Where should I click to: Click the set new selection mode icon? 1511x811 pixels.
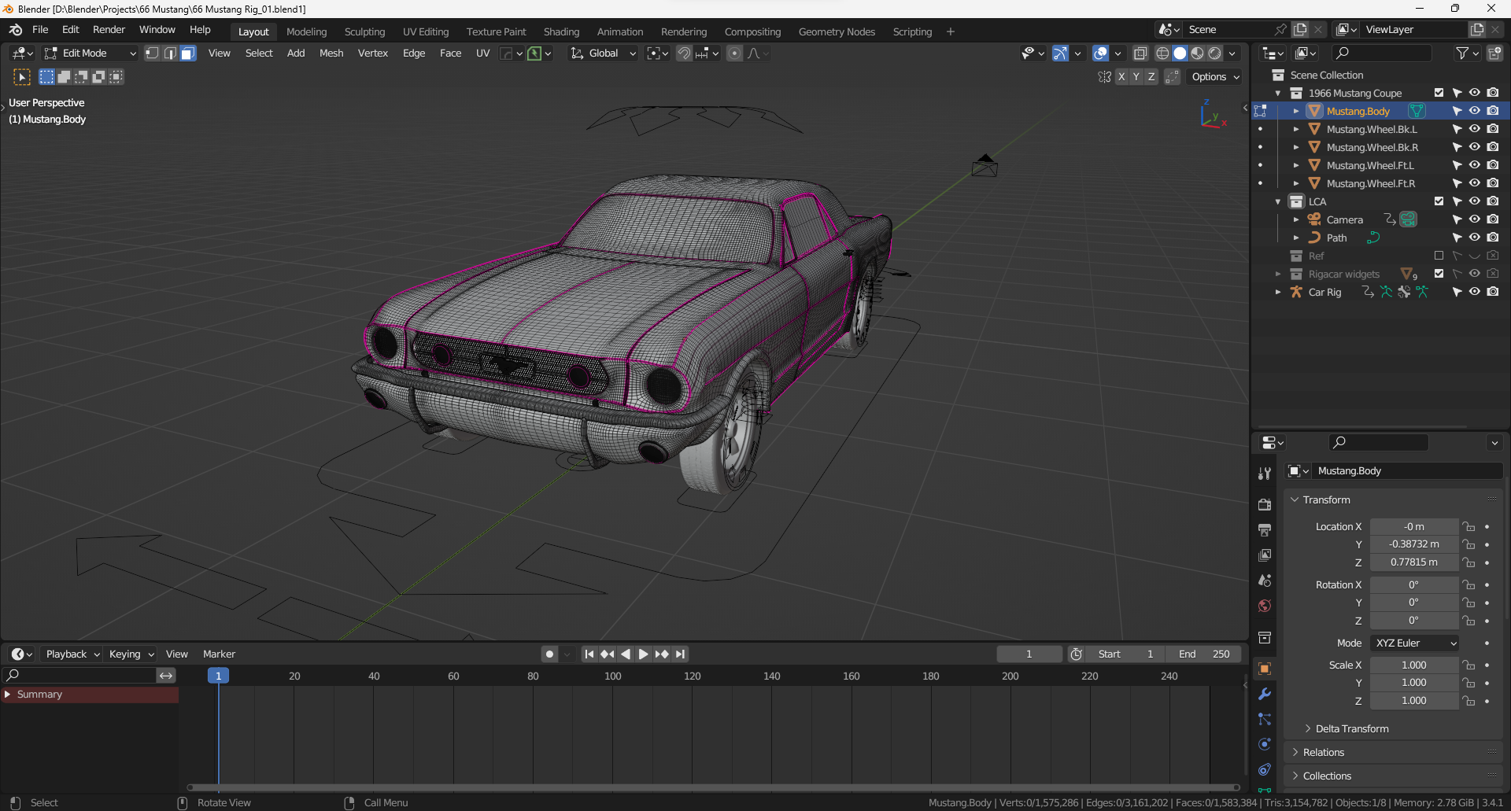[x=46, y=77]
